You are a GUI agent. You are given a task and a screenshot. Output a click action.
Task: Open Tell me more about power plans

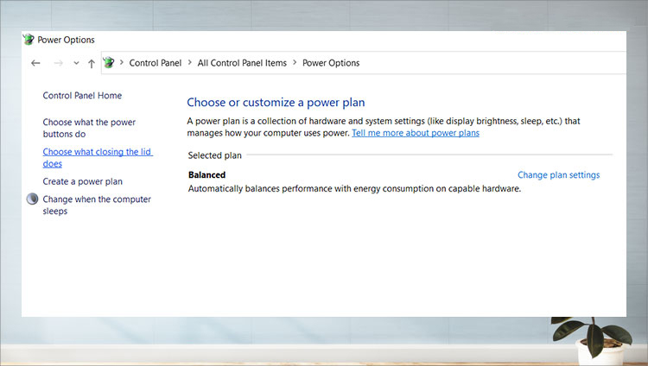click(x=416, y=133)
